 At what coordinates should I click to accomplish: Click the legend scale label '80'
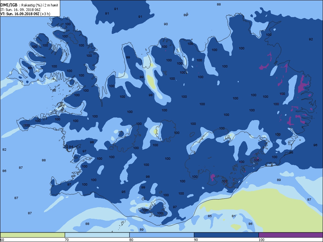click(131, 240)
